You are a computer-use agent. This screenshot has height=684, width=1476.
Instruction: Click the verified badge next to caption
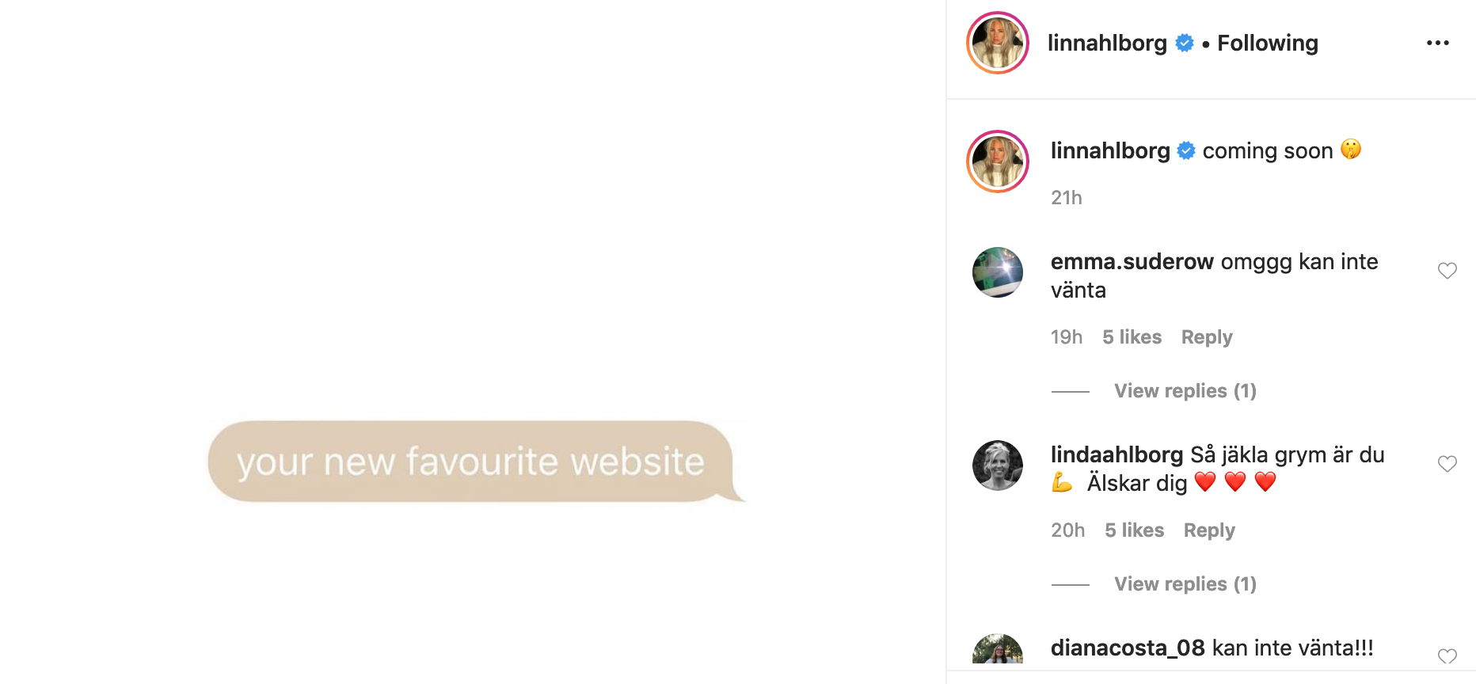click(x=1186, y=150)
